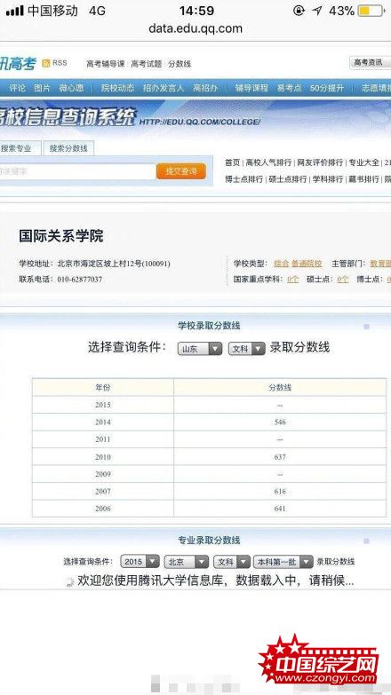Open 院校动态 in the navigation bar
The height and width of the screenshot is (695, 391).
click(117, 88)
